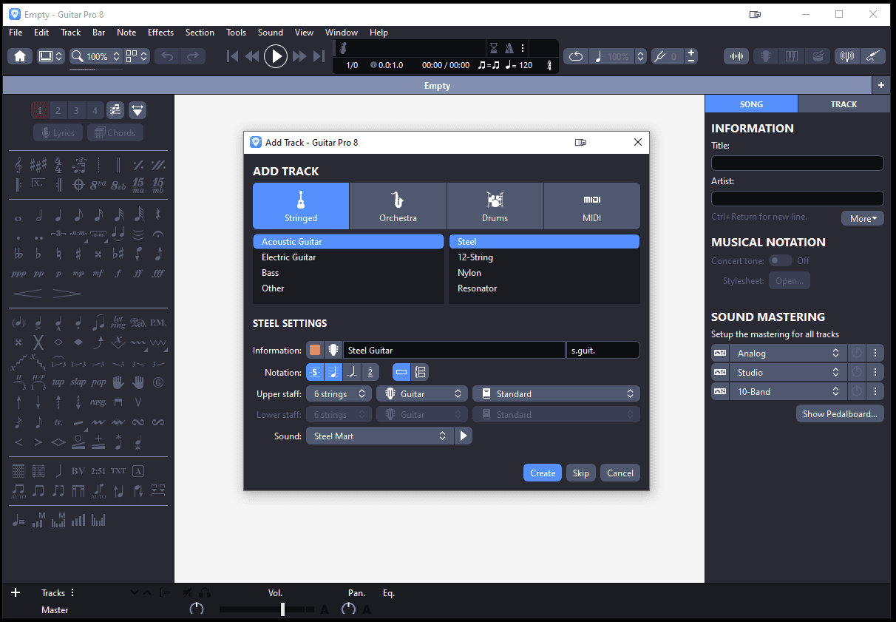Open the Track menu
Image resolution: width=896 pixels, height=622 pixels.
(x=71, y=33)
